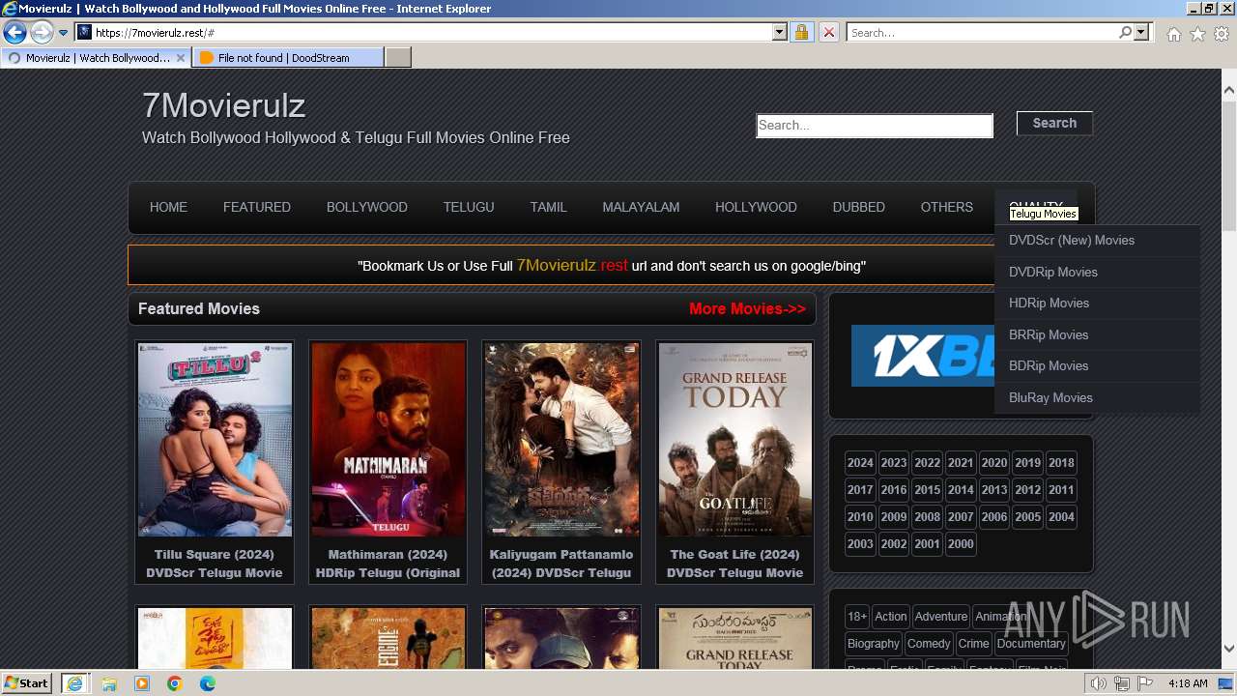The image size is (1237, 696).
Task: Click the 1XBET advertisement banner
Action: click(923, 356)
